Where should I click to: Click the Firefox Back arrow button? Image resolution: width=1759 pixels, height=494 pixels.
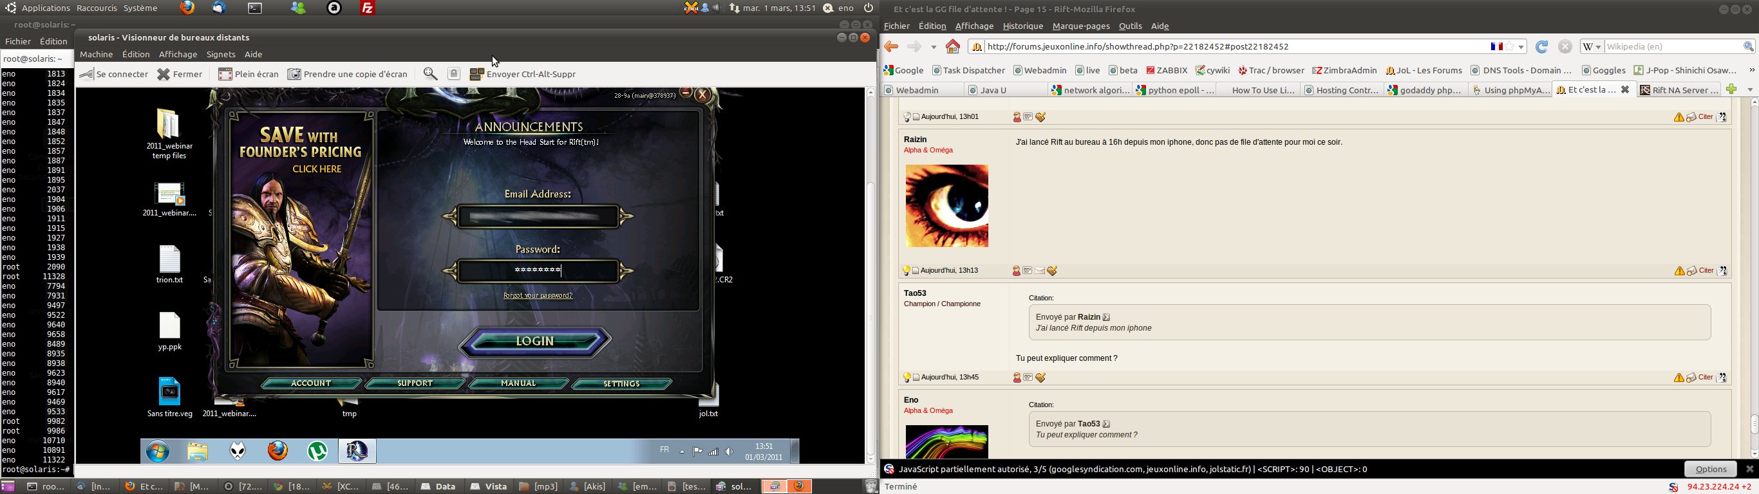(891, 46)
